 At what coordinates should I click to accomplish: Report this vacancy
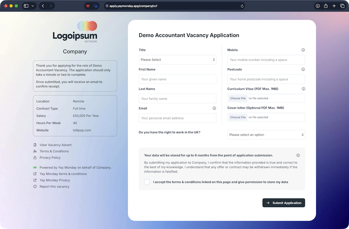pyautogui.click(x=54, y=187)
